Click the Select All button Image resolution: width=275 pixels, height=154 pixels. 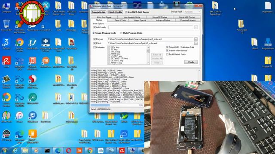click(157, 55)
